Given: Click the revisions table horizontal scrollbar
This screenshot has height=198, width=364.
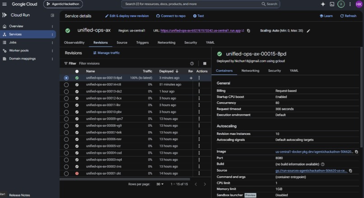Looking at the screenshot, I should (125, 179).
